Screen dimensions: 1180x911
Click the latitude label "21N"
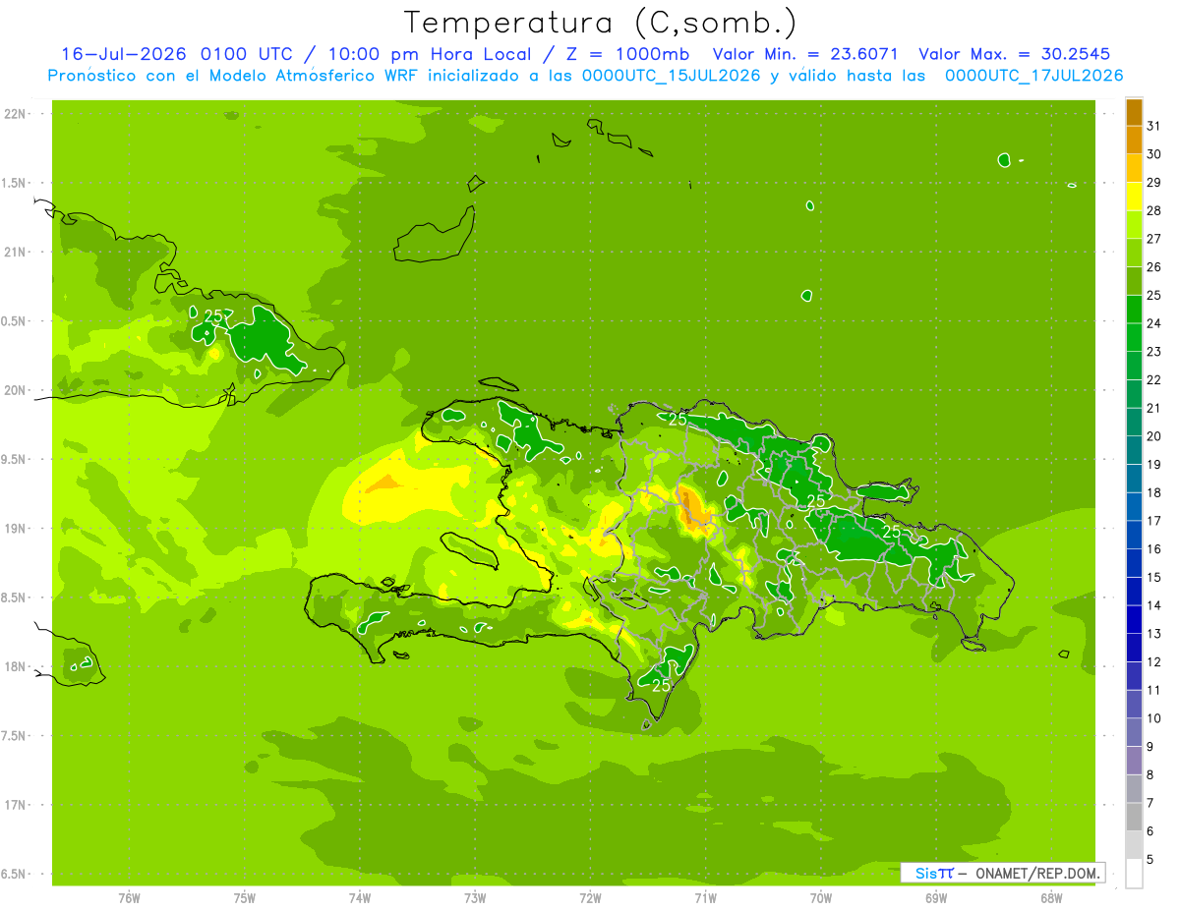(17, 252)
